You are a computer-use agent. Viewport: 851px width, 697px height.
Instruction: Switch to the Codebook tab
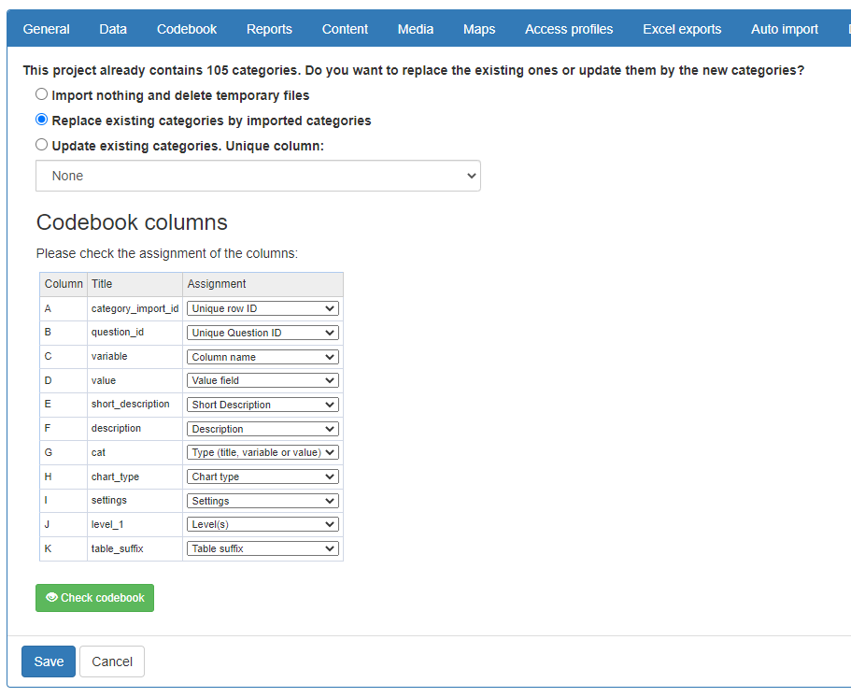click(187, 29)
